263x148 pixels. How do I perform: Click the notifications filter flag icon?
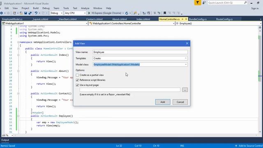198,3
